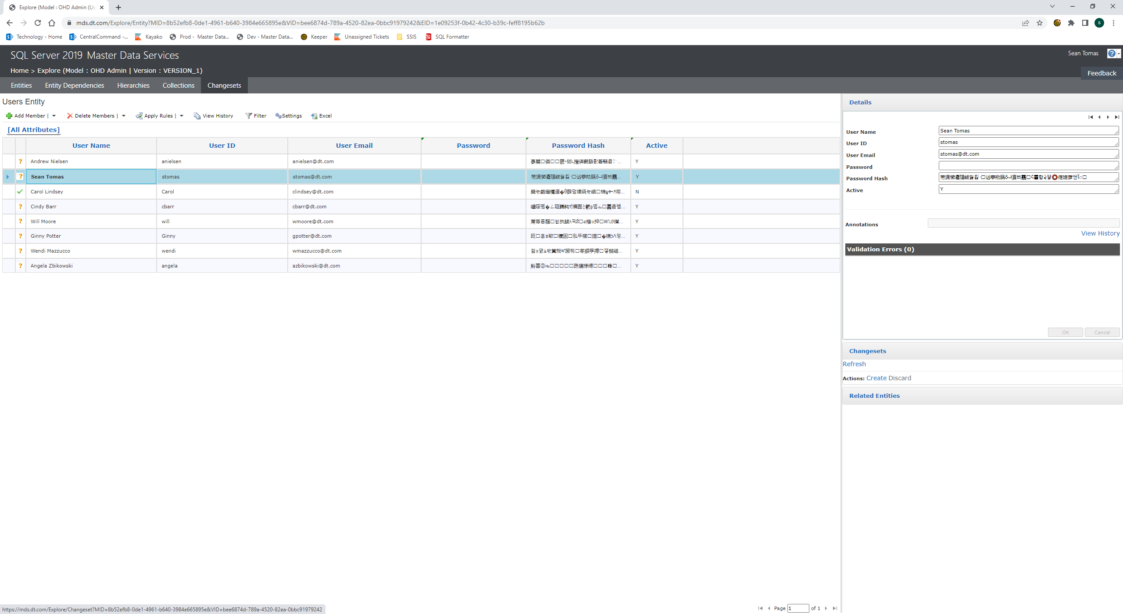Click the Delete Members red X icon

[70, 116]
